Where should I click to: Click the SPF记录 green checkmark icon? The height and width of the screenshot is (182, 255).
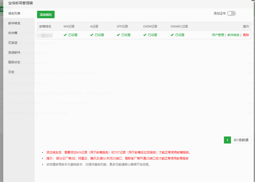point(118,35)
